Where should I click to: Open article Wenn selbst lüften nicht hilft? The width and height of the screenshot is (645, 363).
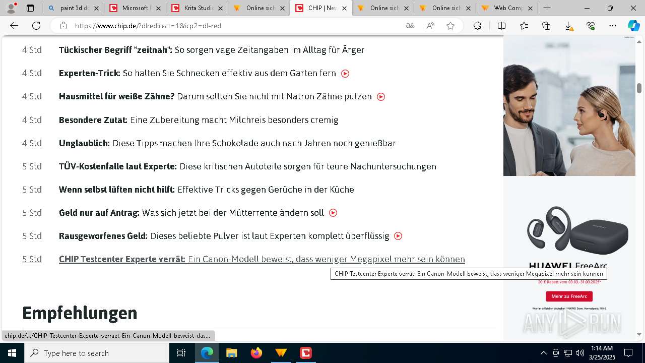207,190
